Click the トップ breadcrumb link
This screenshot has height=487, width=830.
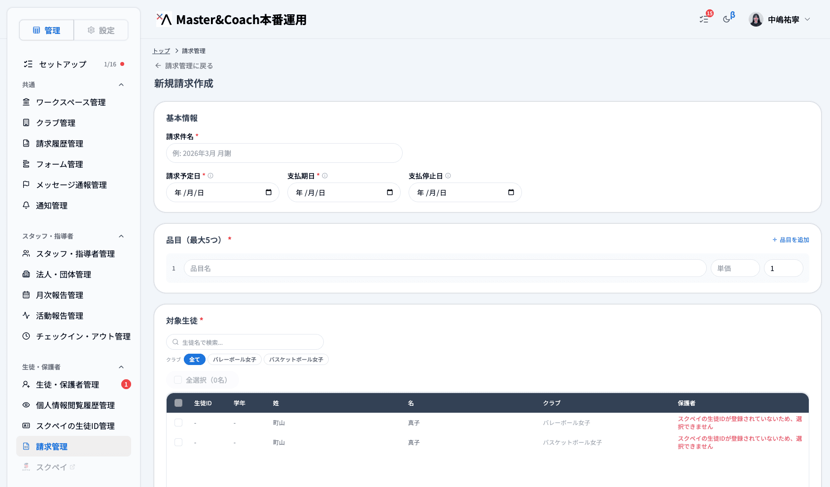click(161, 51)
